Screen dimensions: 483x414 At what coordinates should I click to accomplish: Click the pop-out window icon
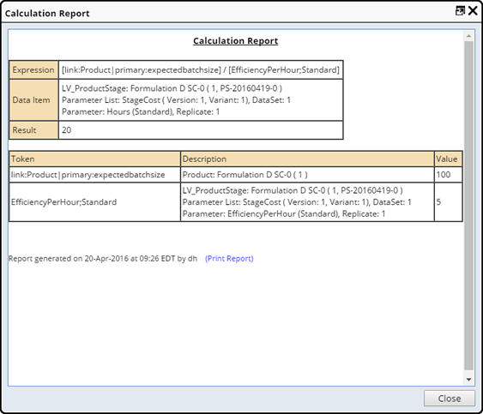pyautogui.click(x=460, y=11)
